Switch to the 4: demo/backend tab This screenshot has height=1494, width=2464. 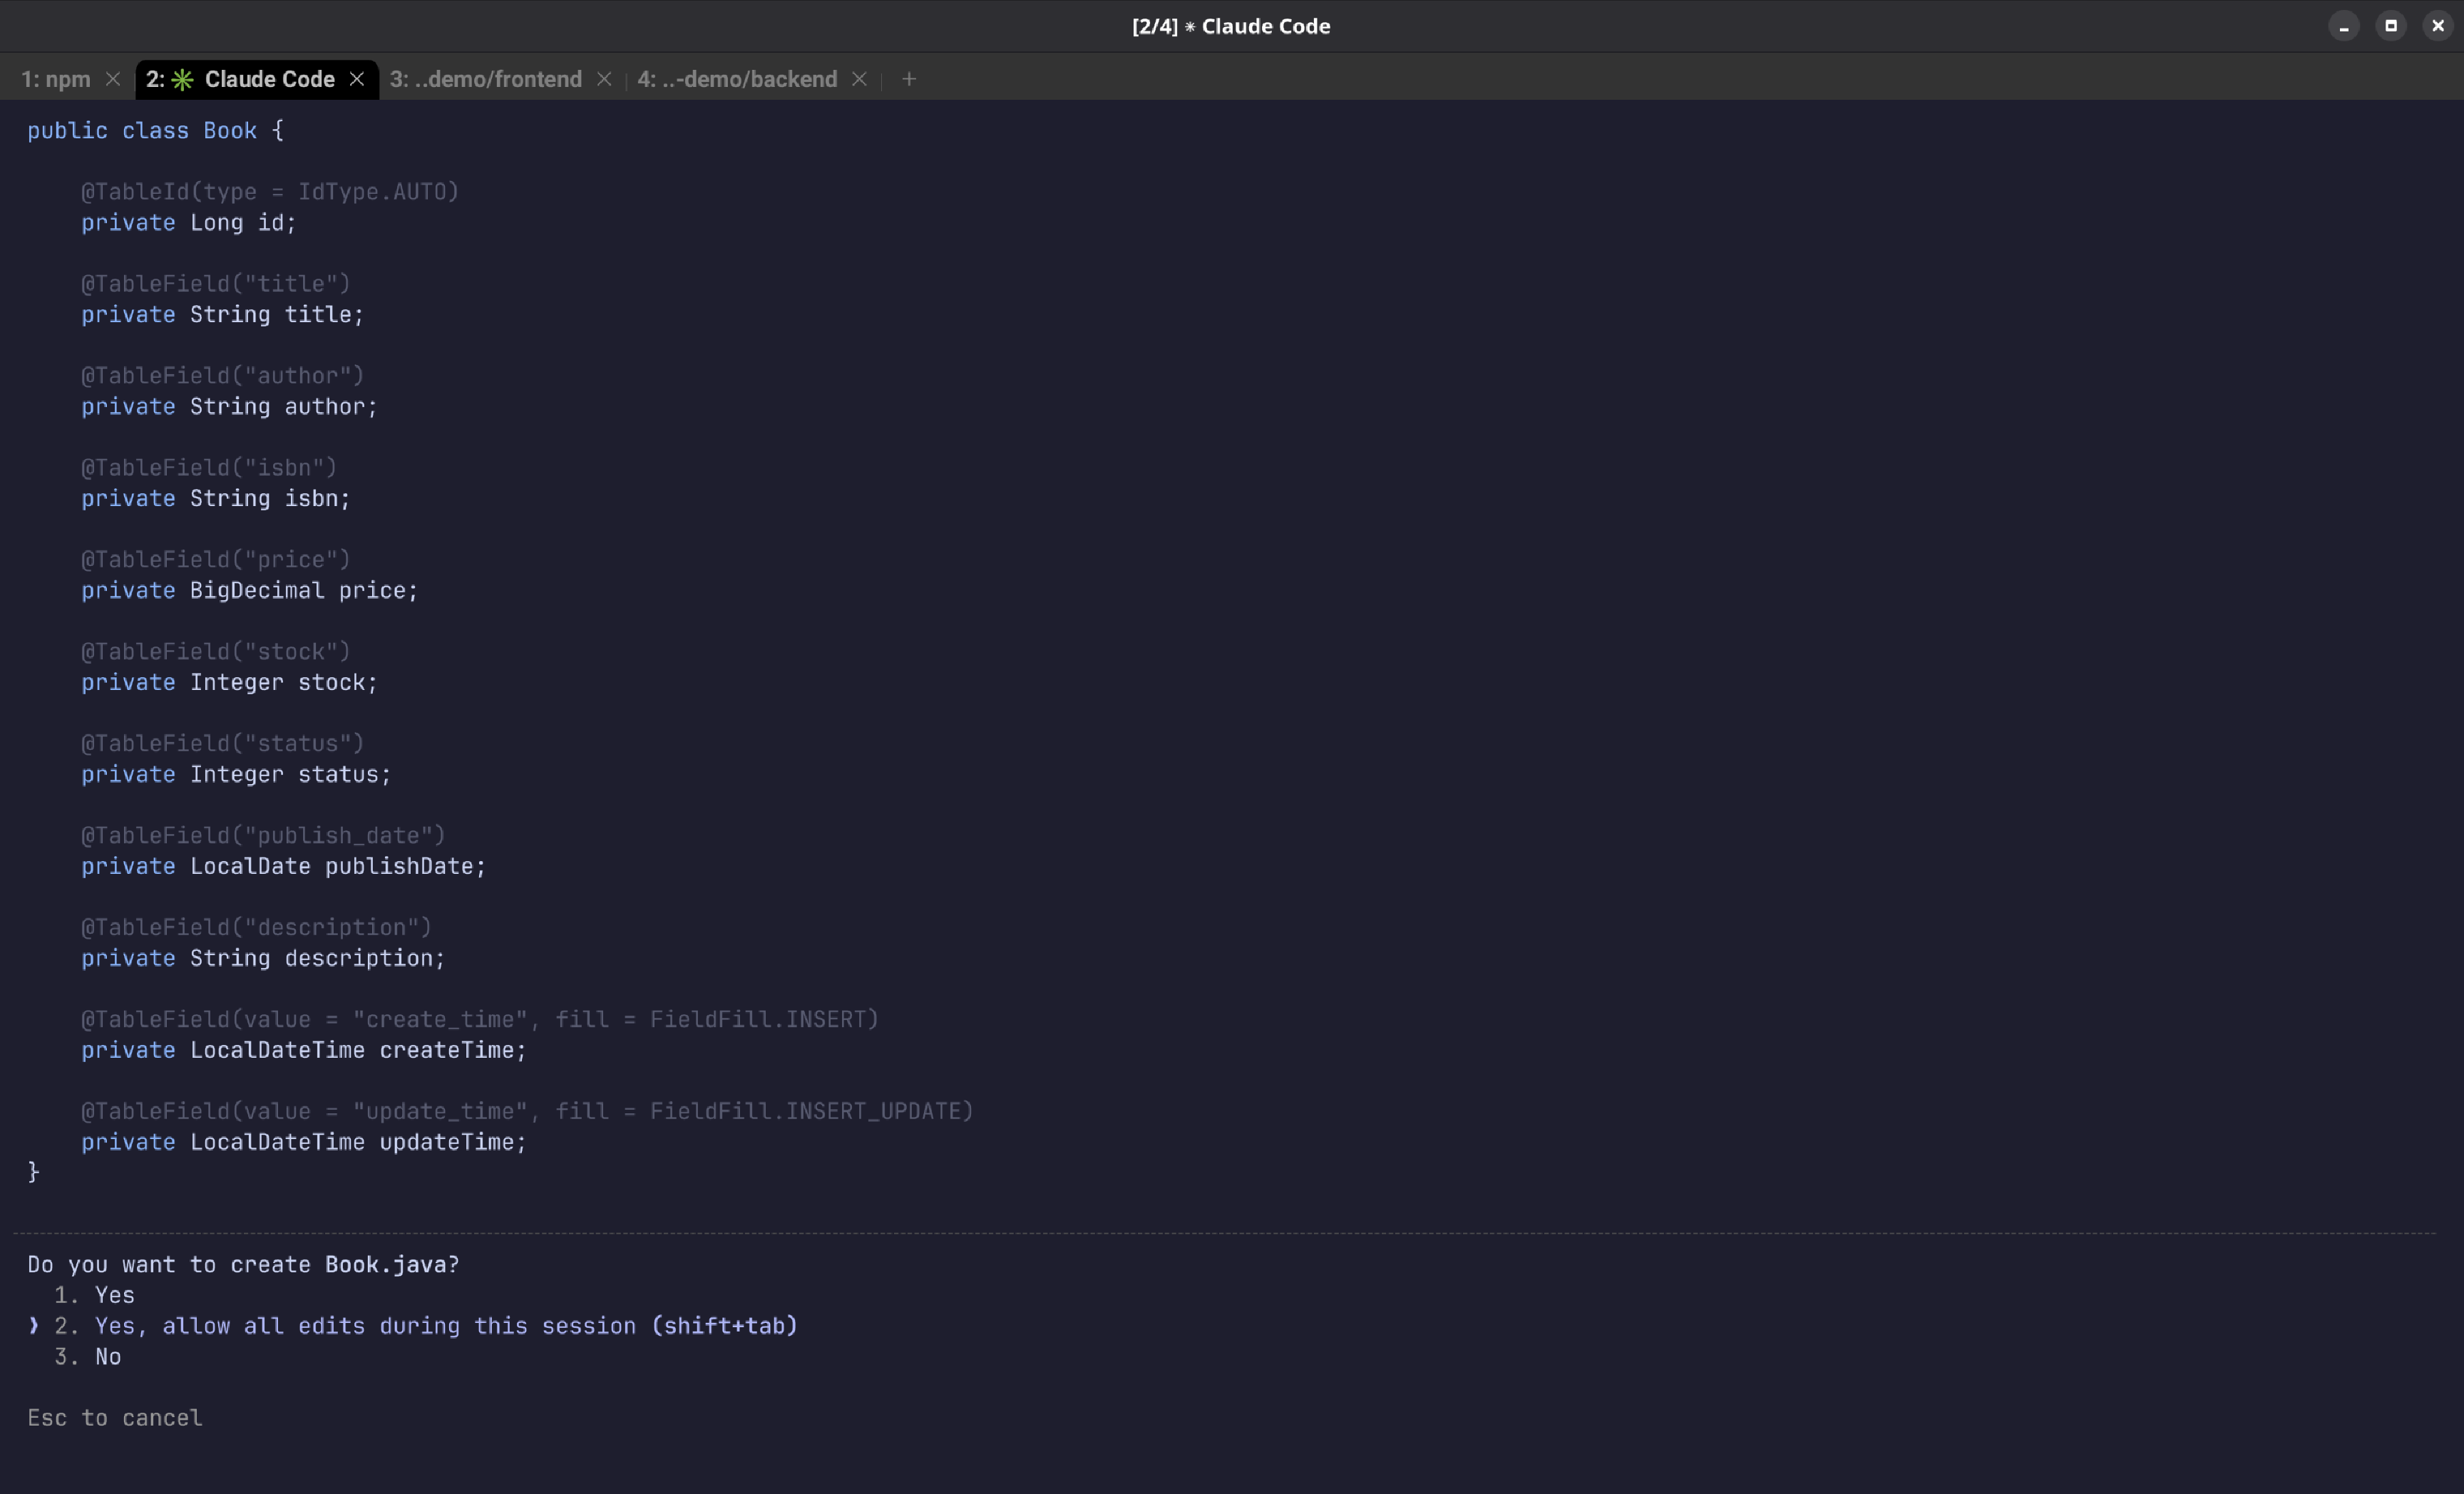coord(737,79)
